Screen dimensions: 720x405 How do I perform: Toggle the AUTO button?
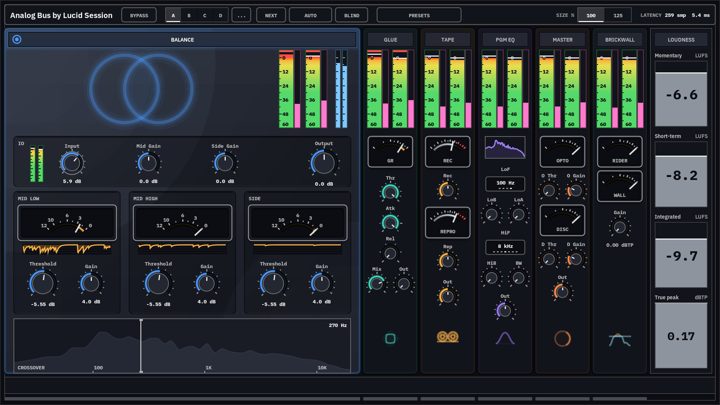310,15
